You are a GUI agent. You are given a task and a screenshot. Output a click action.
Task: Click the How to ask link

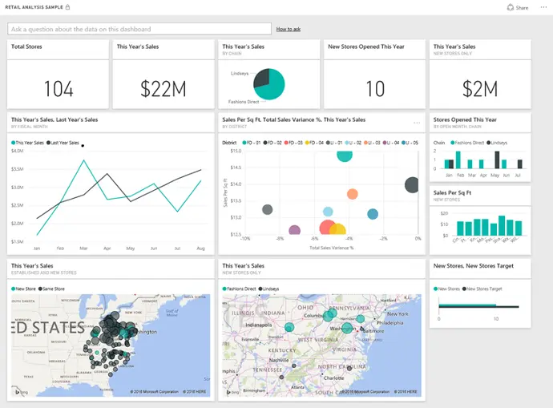(288, 29)
